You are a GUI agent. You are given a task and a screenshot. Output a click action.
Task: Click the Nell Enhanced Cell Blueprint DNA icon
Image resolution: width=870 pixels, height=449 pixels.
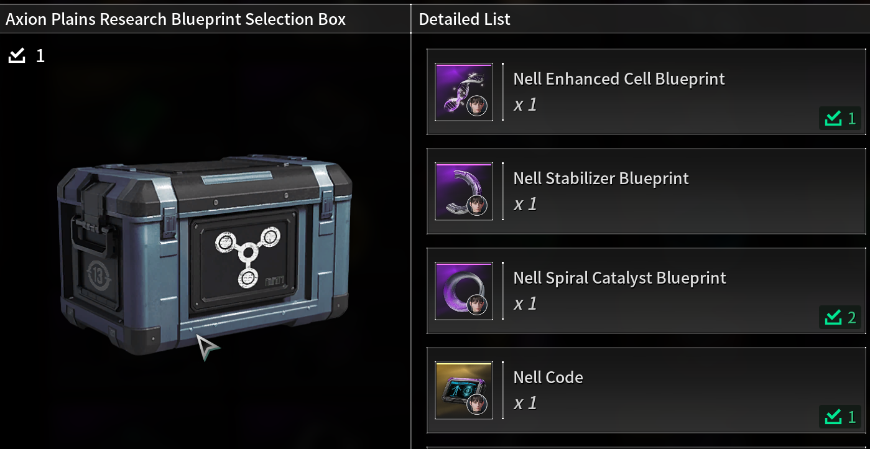click(x=464, y=92)
